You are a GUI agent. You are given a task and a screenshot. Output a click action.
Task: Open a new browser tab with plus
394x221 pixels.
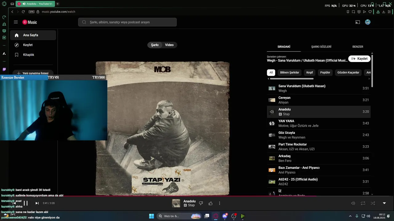[58, 4]
